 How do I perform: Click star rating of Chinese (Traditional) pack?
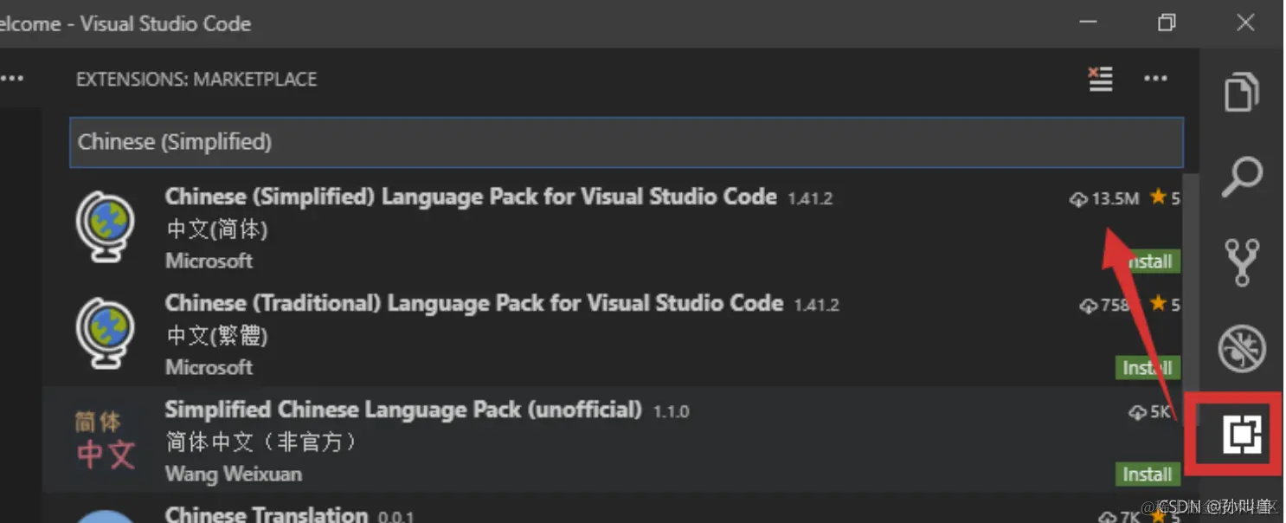pyautogui.click(x=1165, y=305)
